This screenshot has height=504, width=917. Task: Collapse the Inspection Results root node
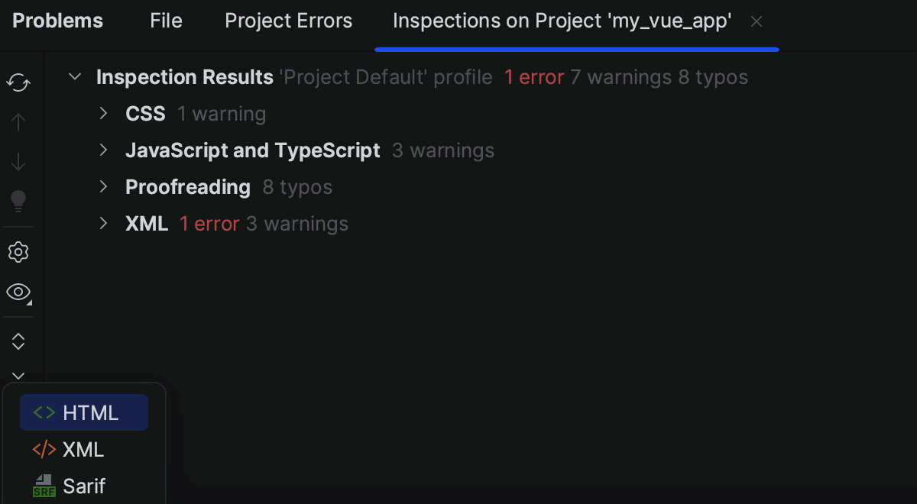click(x=74, y=76)
